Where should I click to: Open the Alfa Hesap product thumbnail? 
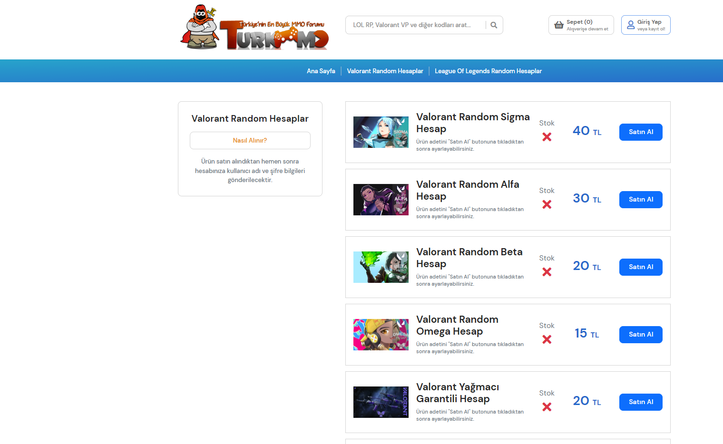tap(381, 200)
